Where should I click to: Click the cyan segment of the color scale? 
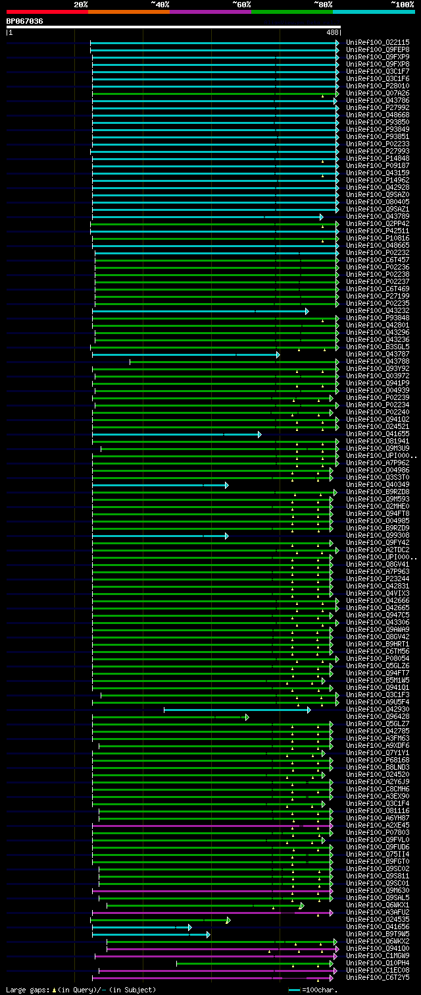(x=373, y=12)
